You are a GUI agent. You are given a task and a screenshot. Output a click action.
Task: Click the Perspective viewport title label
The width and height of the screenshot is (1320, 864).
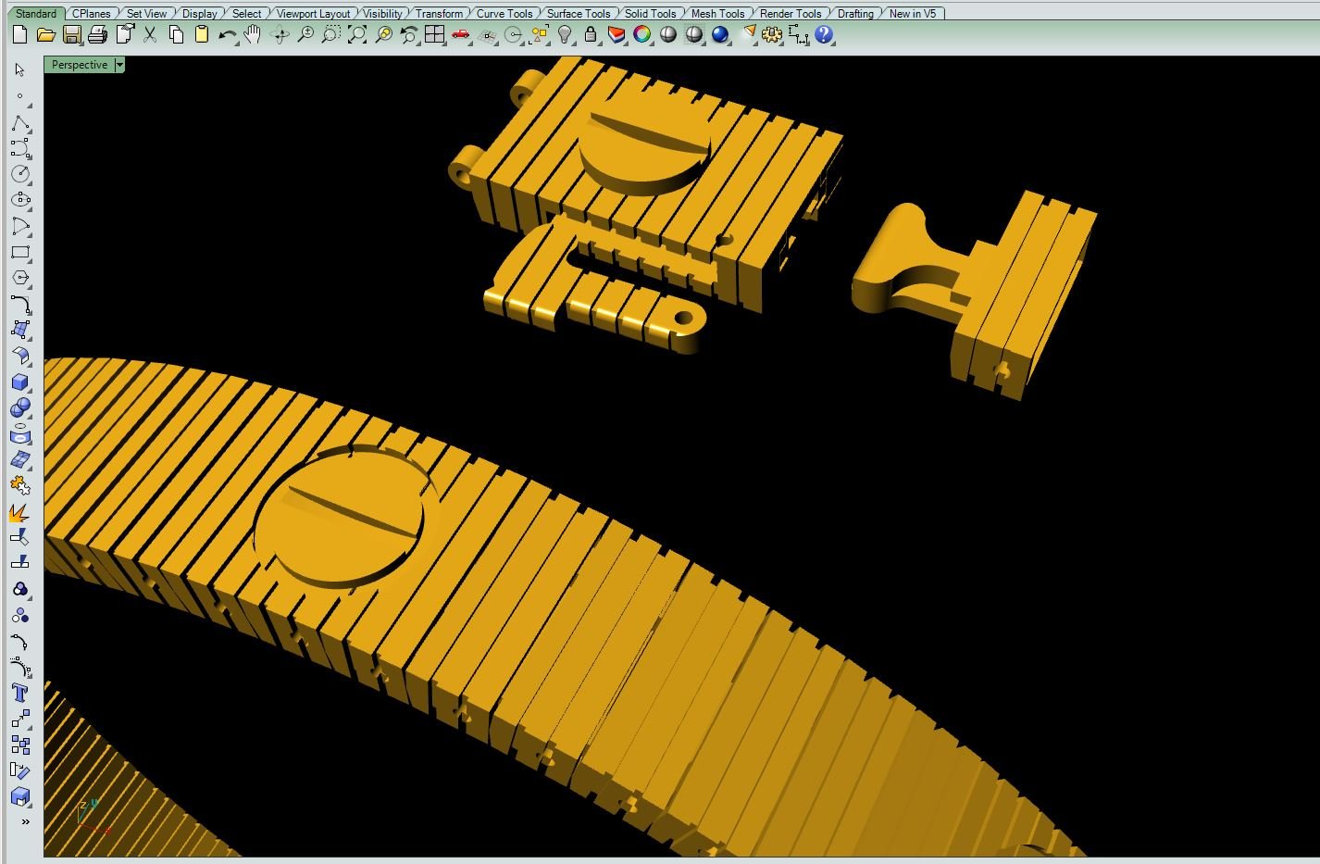(80, 65)
